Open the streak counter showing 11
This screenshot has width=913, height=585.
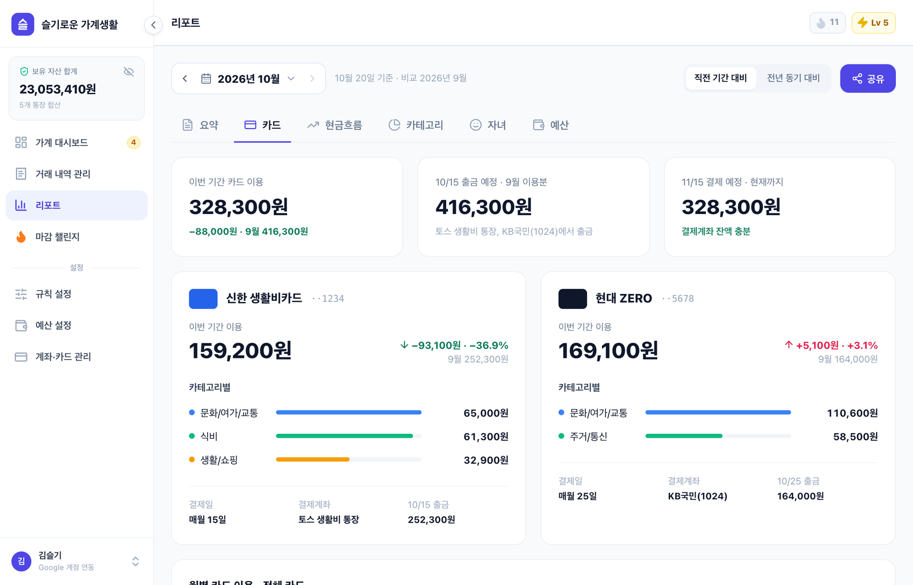(827, 23)
